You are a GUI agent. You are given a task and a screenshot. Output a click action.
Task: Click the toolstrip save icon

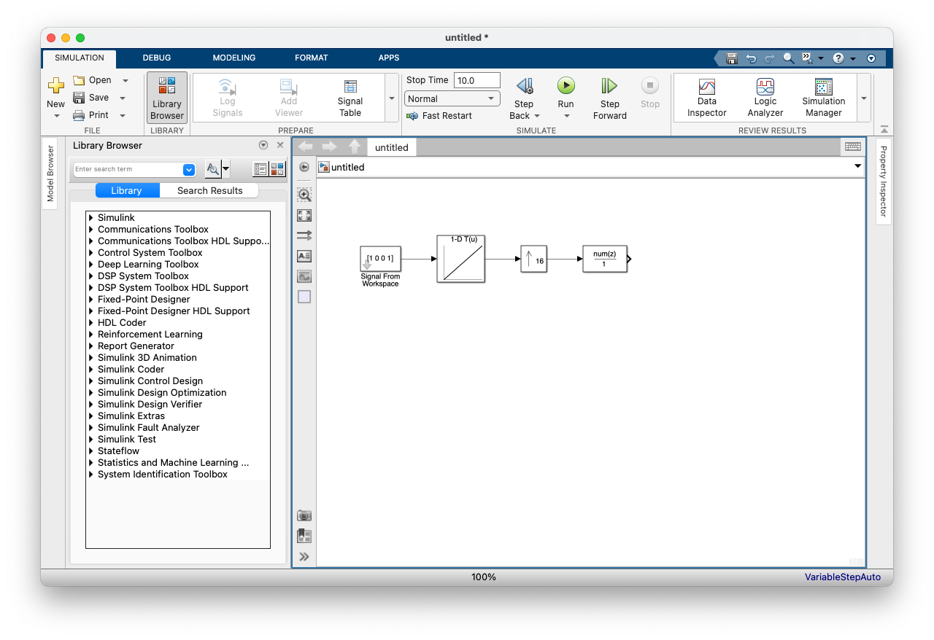coord(732,58)
